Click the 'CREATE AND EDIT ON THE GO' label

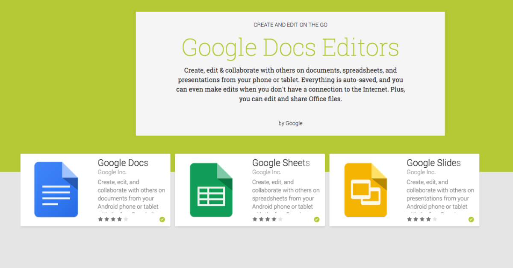coord(290,25)
